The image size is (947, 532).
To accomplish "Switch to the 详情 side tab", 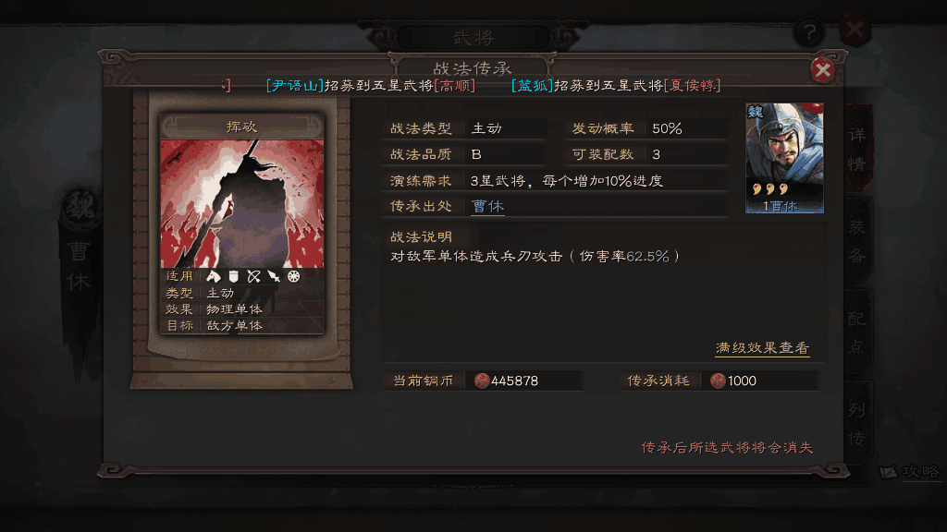I will point(857,149).
